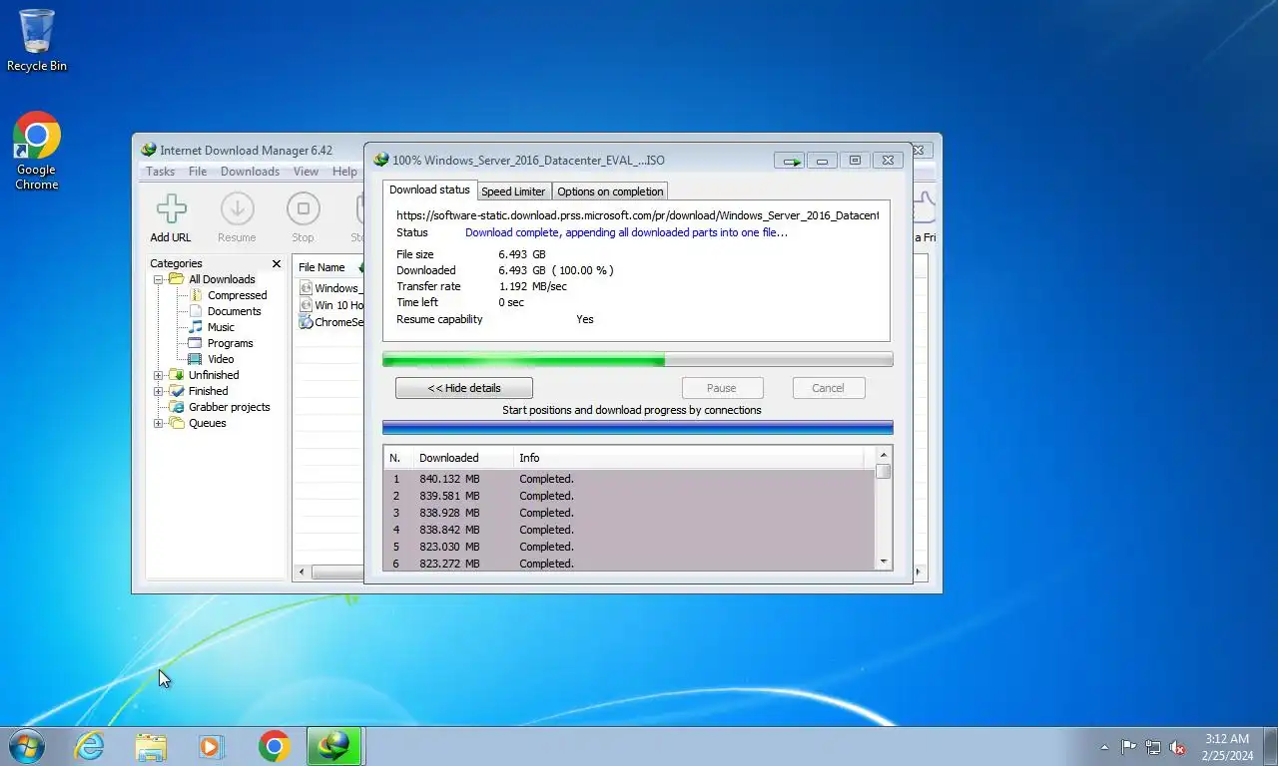The height and width of the screenshot is (766, 1278).
Task: Click the connections list scrollbar down arrow
Action: (x=884, y=563)
